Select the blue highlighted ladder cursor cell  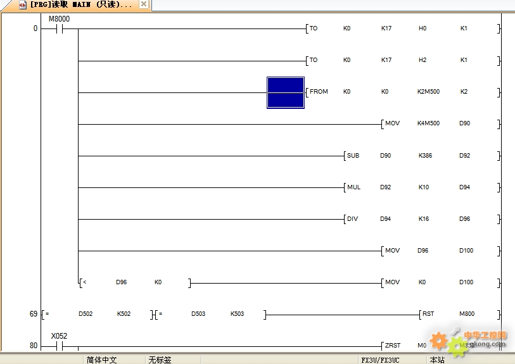(286, 92)
